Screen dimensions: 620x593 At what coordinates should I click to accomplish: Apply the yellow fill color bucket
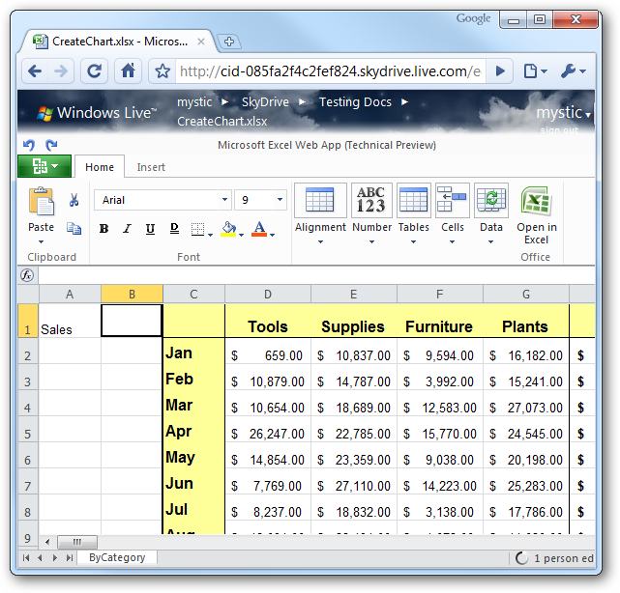[228, 229]
